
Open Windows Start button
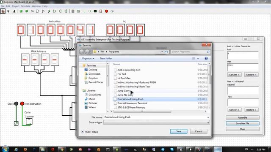tap(5, 149)
